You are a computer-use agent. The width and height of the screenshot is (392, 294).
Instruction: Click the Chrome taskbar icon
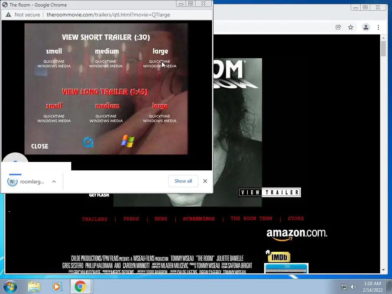coord(80,286)
